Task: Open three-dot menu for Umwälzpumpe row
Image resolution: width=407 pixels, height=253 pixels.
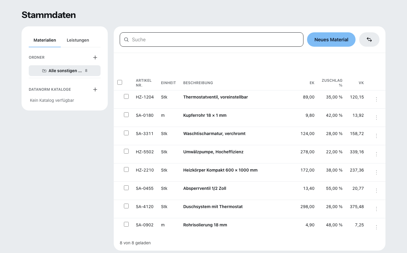Action: click(x=376, y=154)
